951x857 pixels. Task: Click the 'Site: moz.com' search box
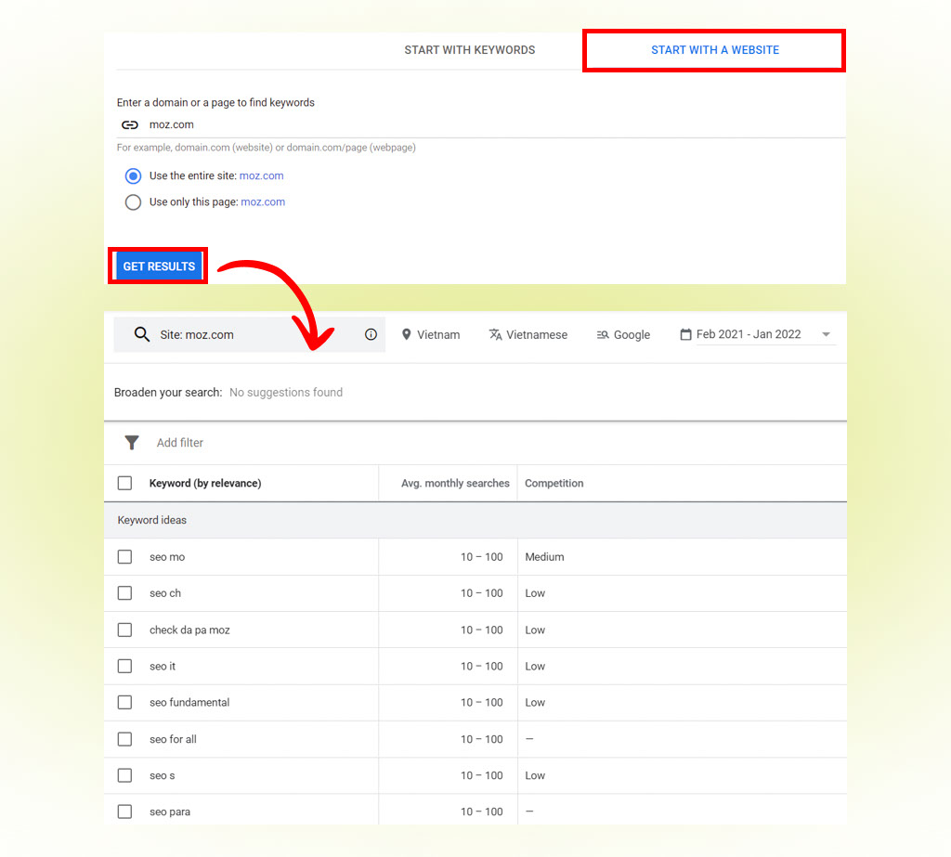click(249, 334)
